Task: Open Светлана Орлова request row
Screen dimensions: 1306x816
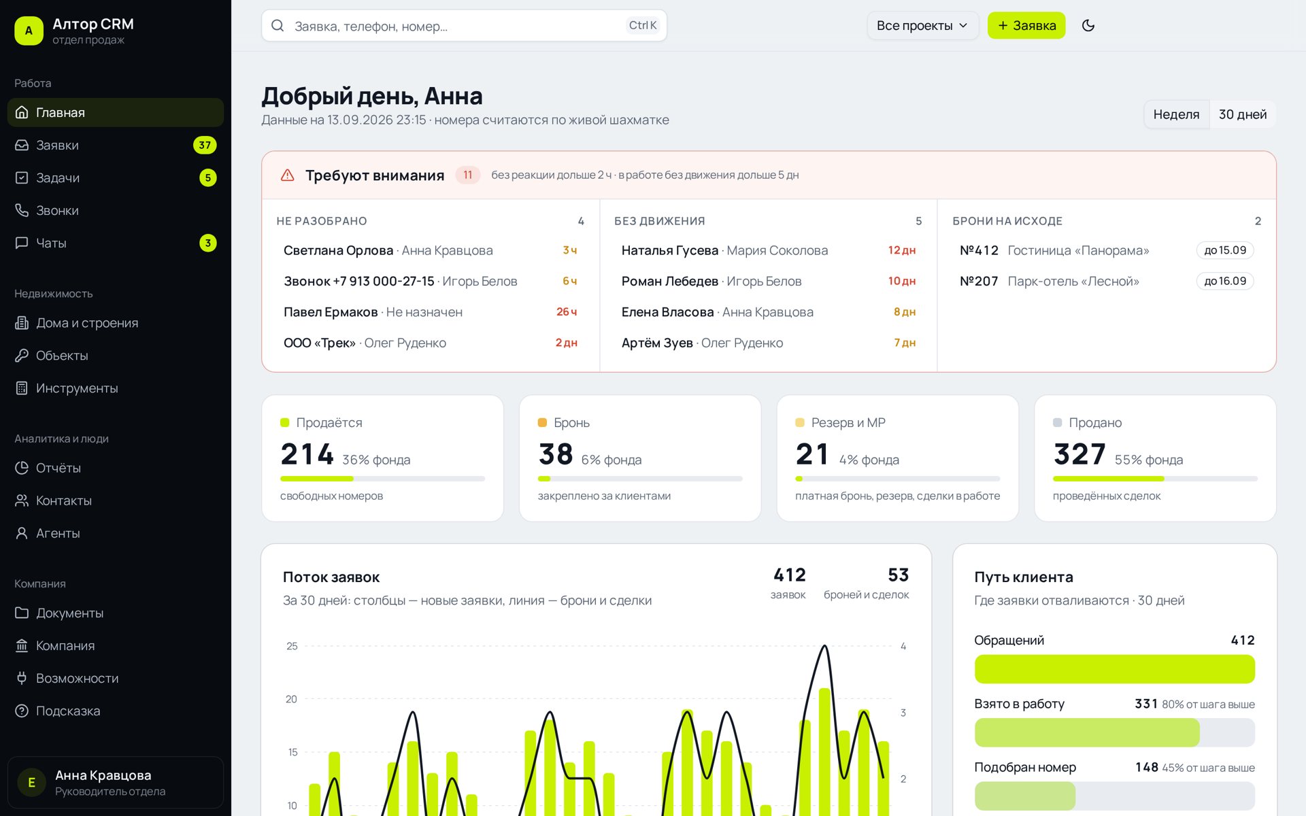Action: click(430, 250)
